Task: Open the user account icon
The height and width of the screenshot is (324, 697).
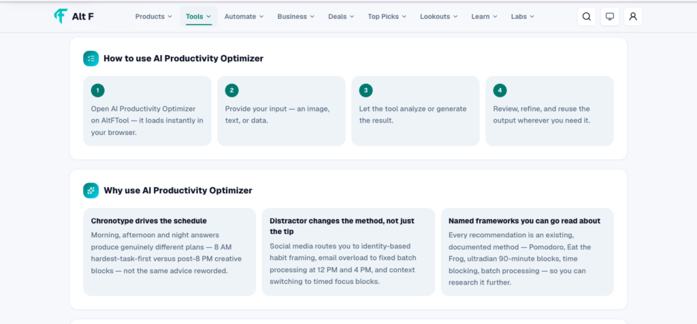Action: (633, 16)
